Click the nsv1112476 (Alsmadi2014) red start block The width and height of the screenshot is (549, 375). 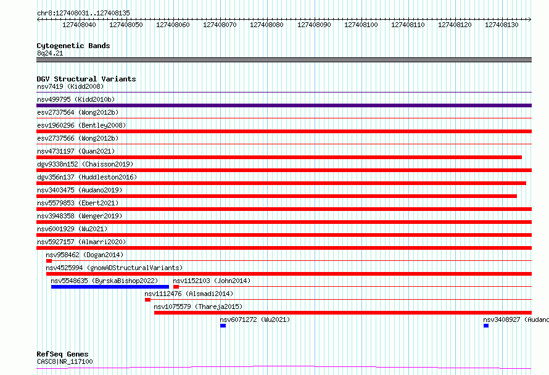[148, 300]
